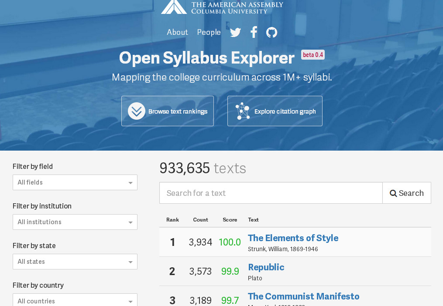Click the Score column header
The image size is (443, 306).
pyautogui.click(x=230, y=220)
